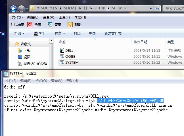The image size is (184, 136).
Task: Expand the arrow after $$ breadcrumb
Action: coord(91,8)
